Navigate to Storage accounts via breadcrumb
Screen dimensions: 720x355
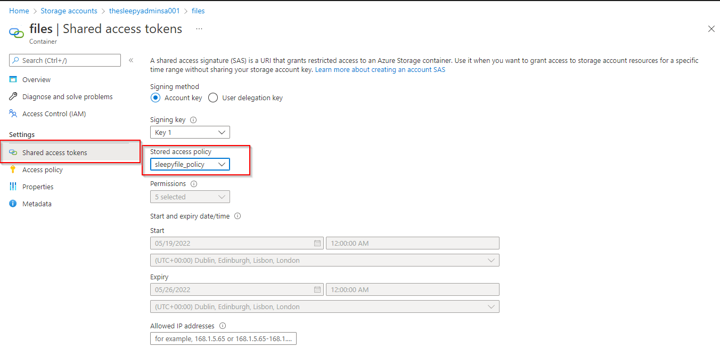tap(69, 11)
